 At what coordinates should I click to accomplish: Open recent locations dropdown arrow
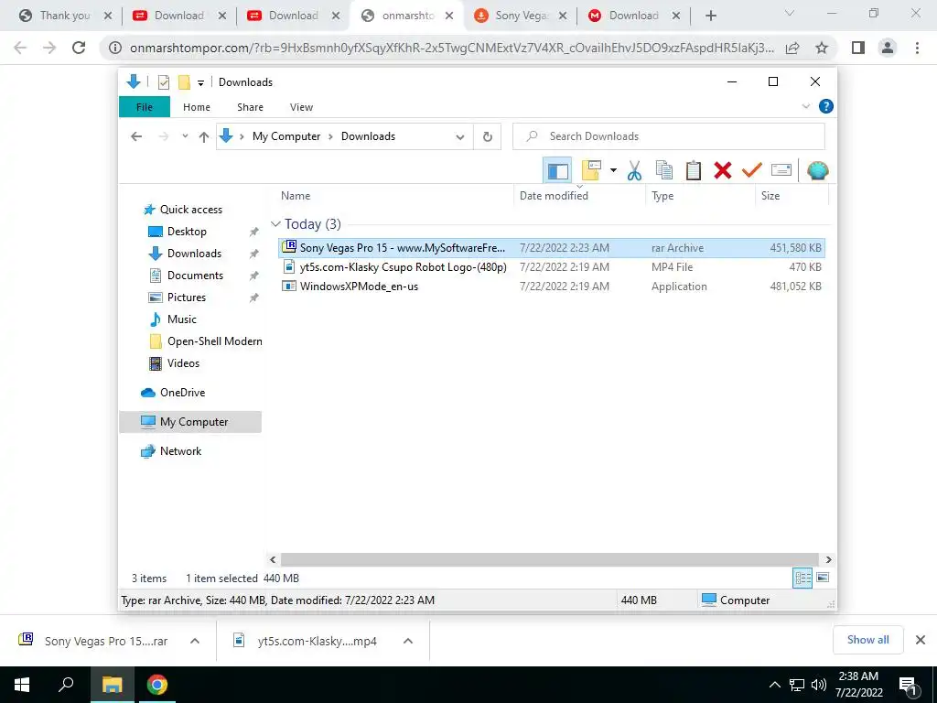pyautogui.click(x=185, y=136)
